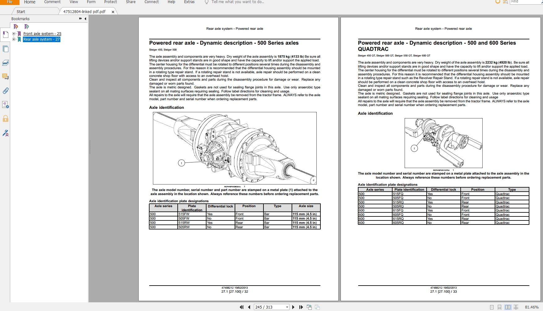Open the Front axle system - 25 bookmark
This screenshot has width=543, height=311.
click(42, 33)
